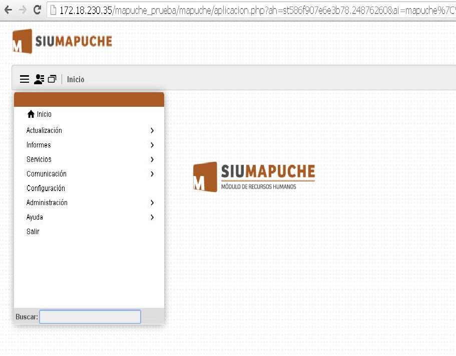
Task: Click the windows stack icon in toolbar
Action: point(52,79)
